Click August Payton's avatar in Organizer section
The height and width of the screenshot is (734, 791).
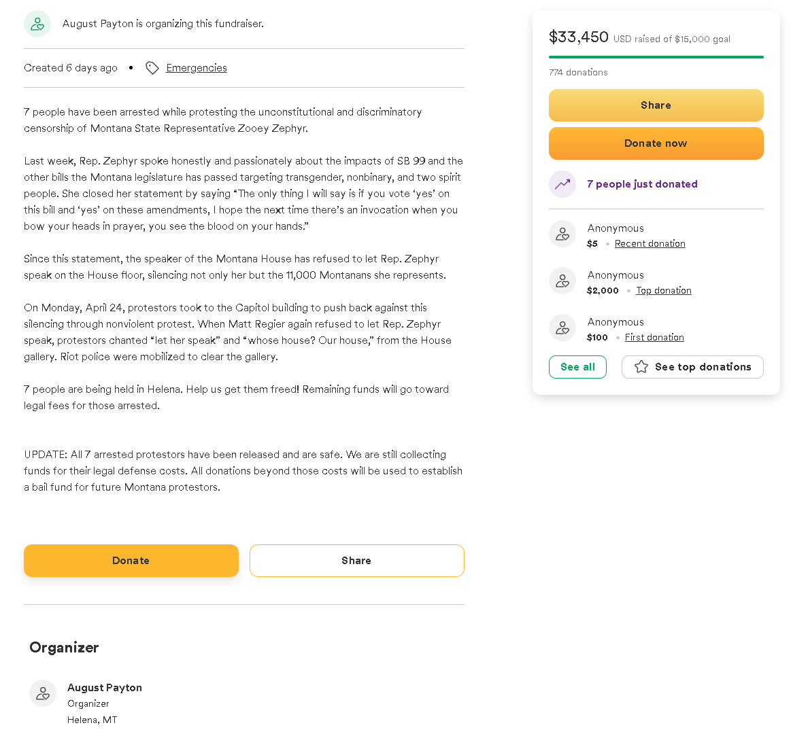coord(43,693)
